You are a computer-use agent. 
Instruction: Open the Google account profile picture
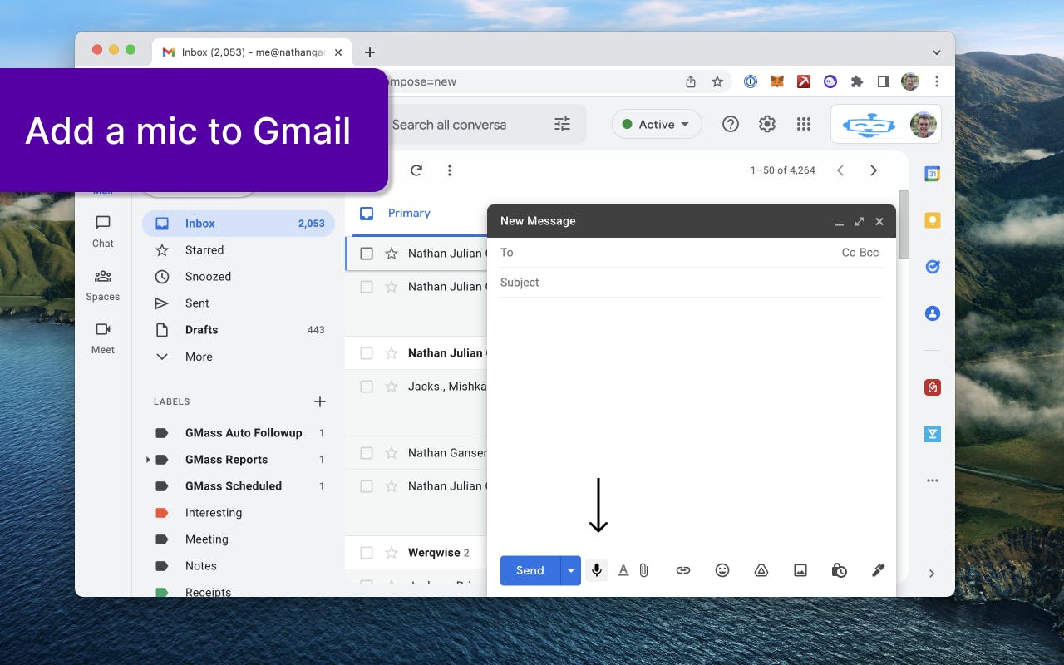(924, 124)
